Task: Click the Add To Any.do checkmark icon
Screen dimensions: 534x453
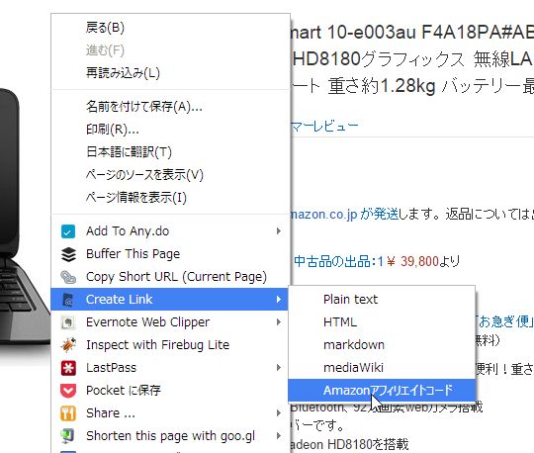Action: tap(68, 231)
